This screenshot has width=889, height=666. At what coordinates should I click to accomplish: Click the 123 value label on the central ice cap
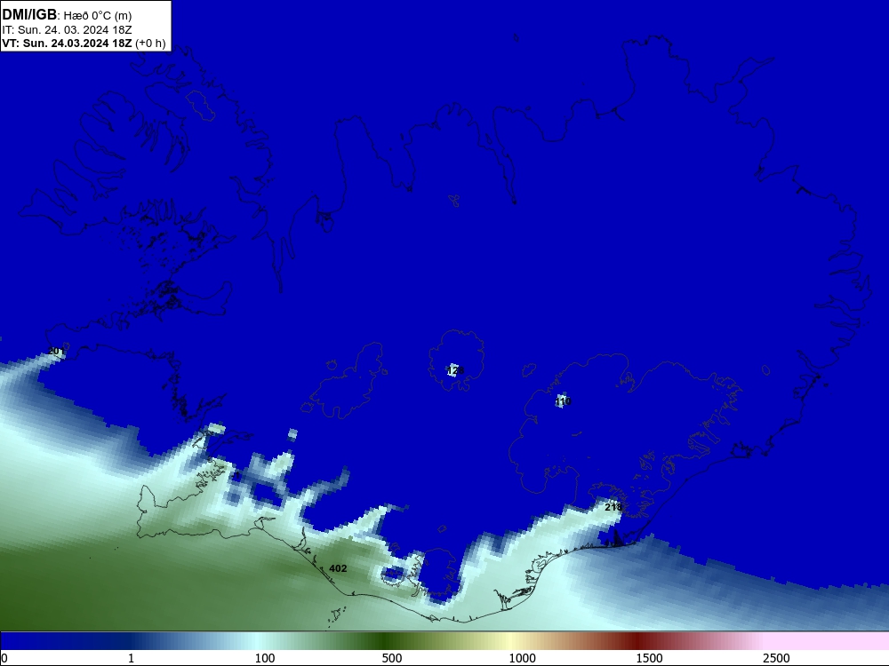click(x=455, y=371)
